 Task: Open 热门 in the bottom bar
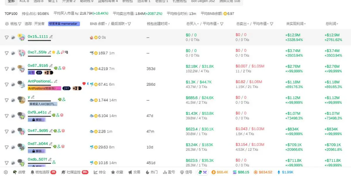152,172
